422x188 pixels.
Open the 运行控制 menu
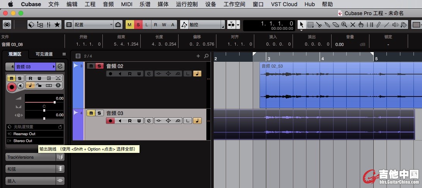pos(187,4)
